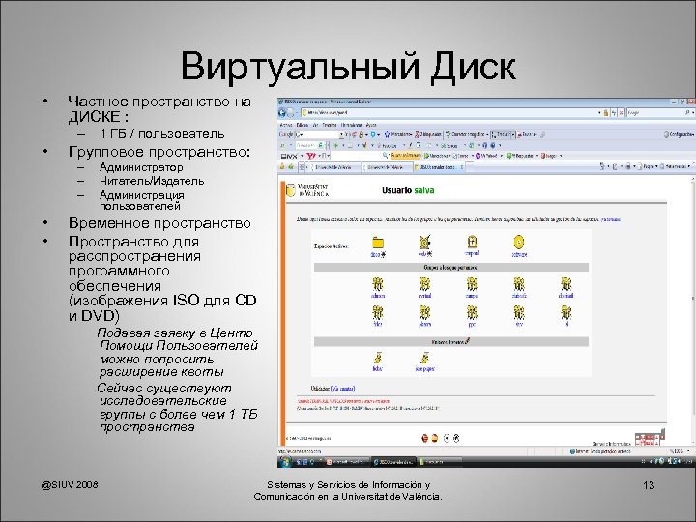Click the pencil edit icon beside Enlaces directos
This screenshot has width=696, height=522.
pyautogui.click(x=468, y=341)
